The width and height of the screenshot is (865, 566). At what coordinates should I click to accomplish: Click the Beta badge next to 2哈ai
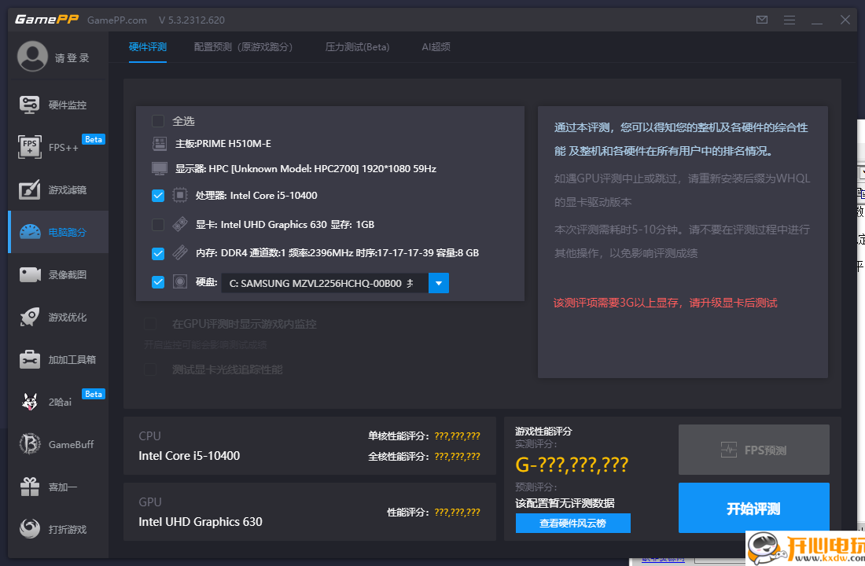pos(94,394)
